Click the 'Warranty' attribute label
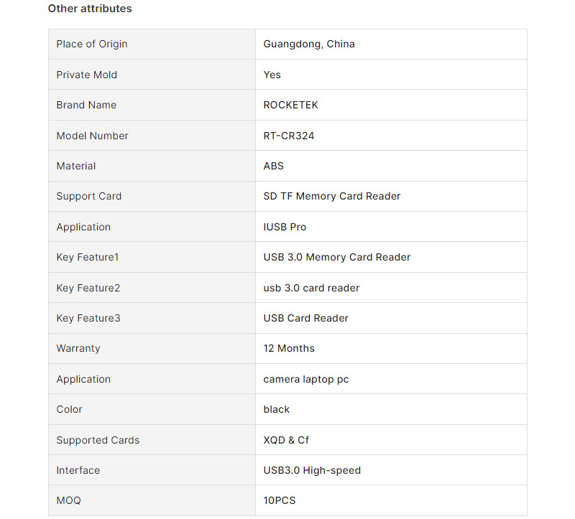575x519 pixels. (78, 348)
